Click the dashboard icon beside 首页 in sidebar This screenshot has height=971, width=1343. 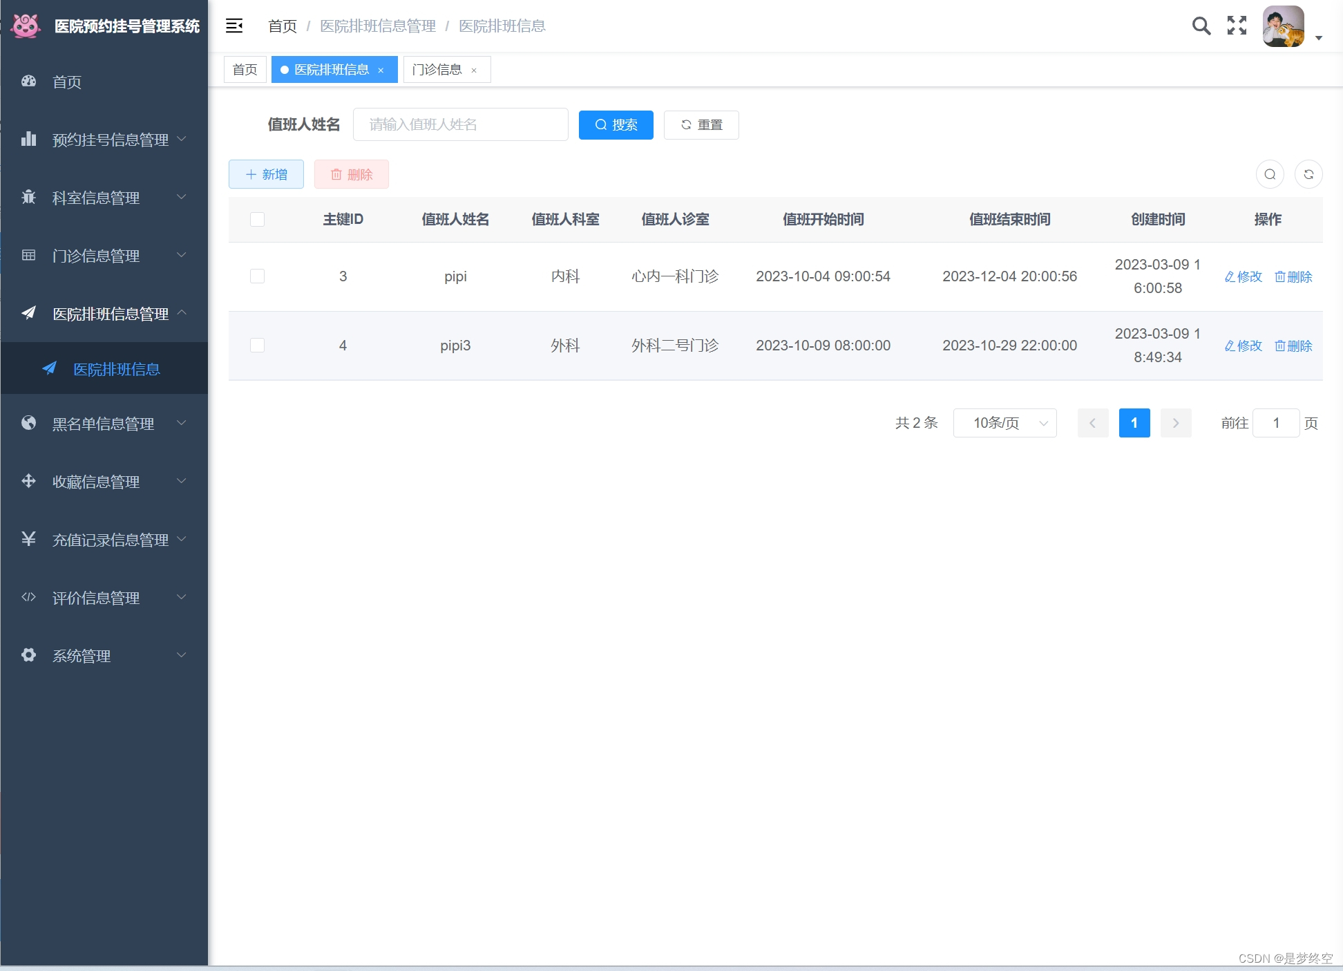[28, 81]
